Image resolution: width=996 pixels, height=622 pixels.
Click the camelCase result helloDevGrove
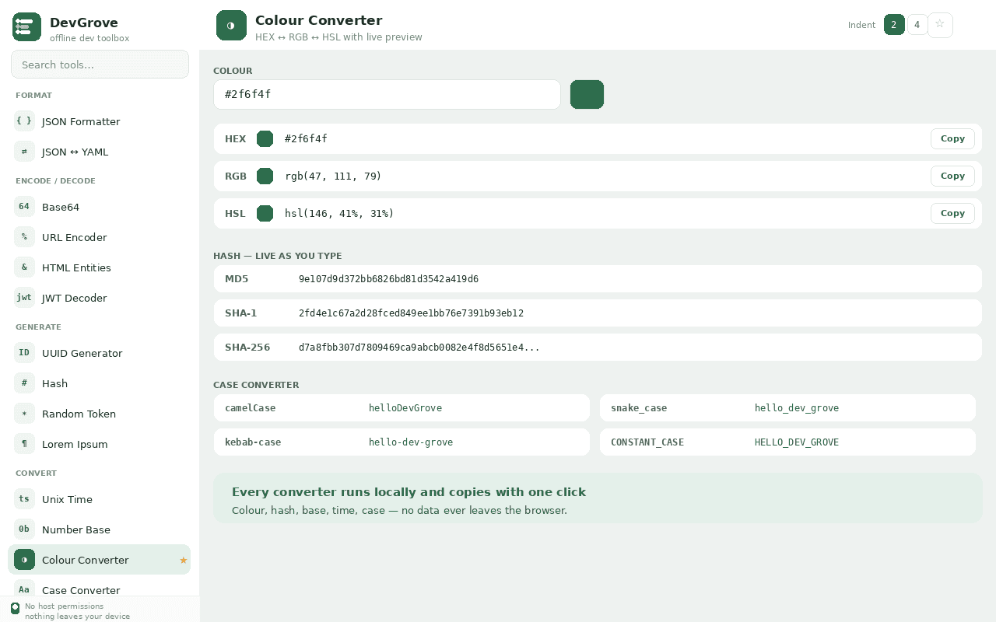click(405, 408)
